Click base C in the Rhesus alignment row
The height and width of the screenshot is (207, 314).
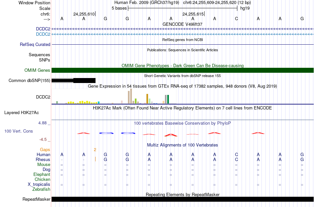pos(237,159)
